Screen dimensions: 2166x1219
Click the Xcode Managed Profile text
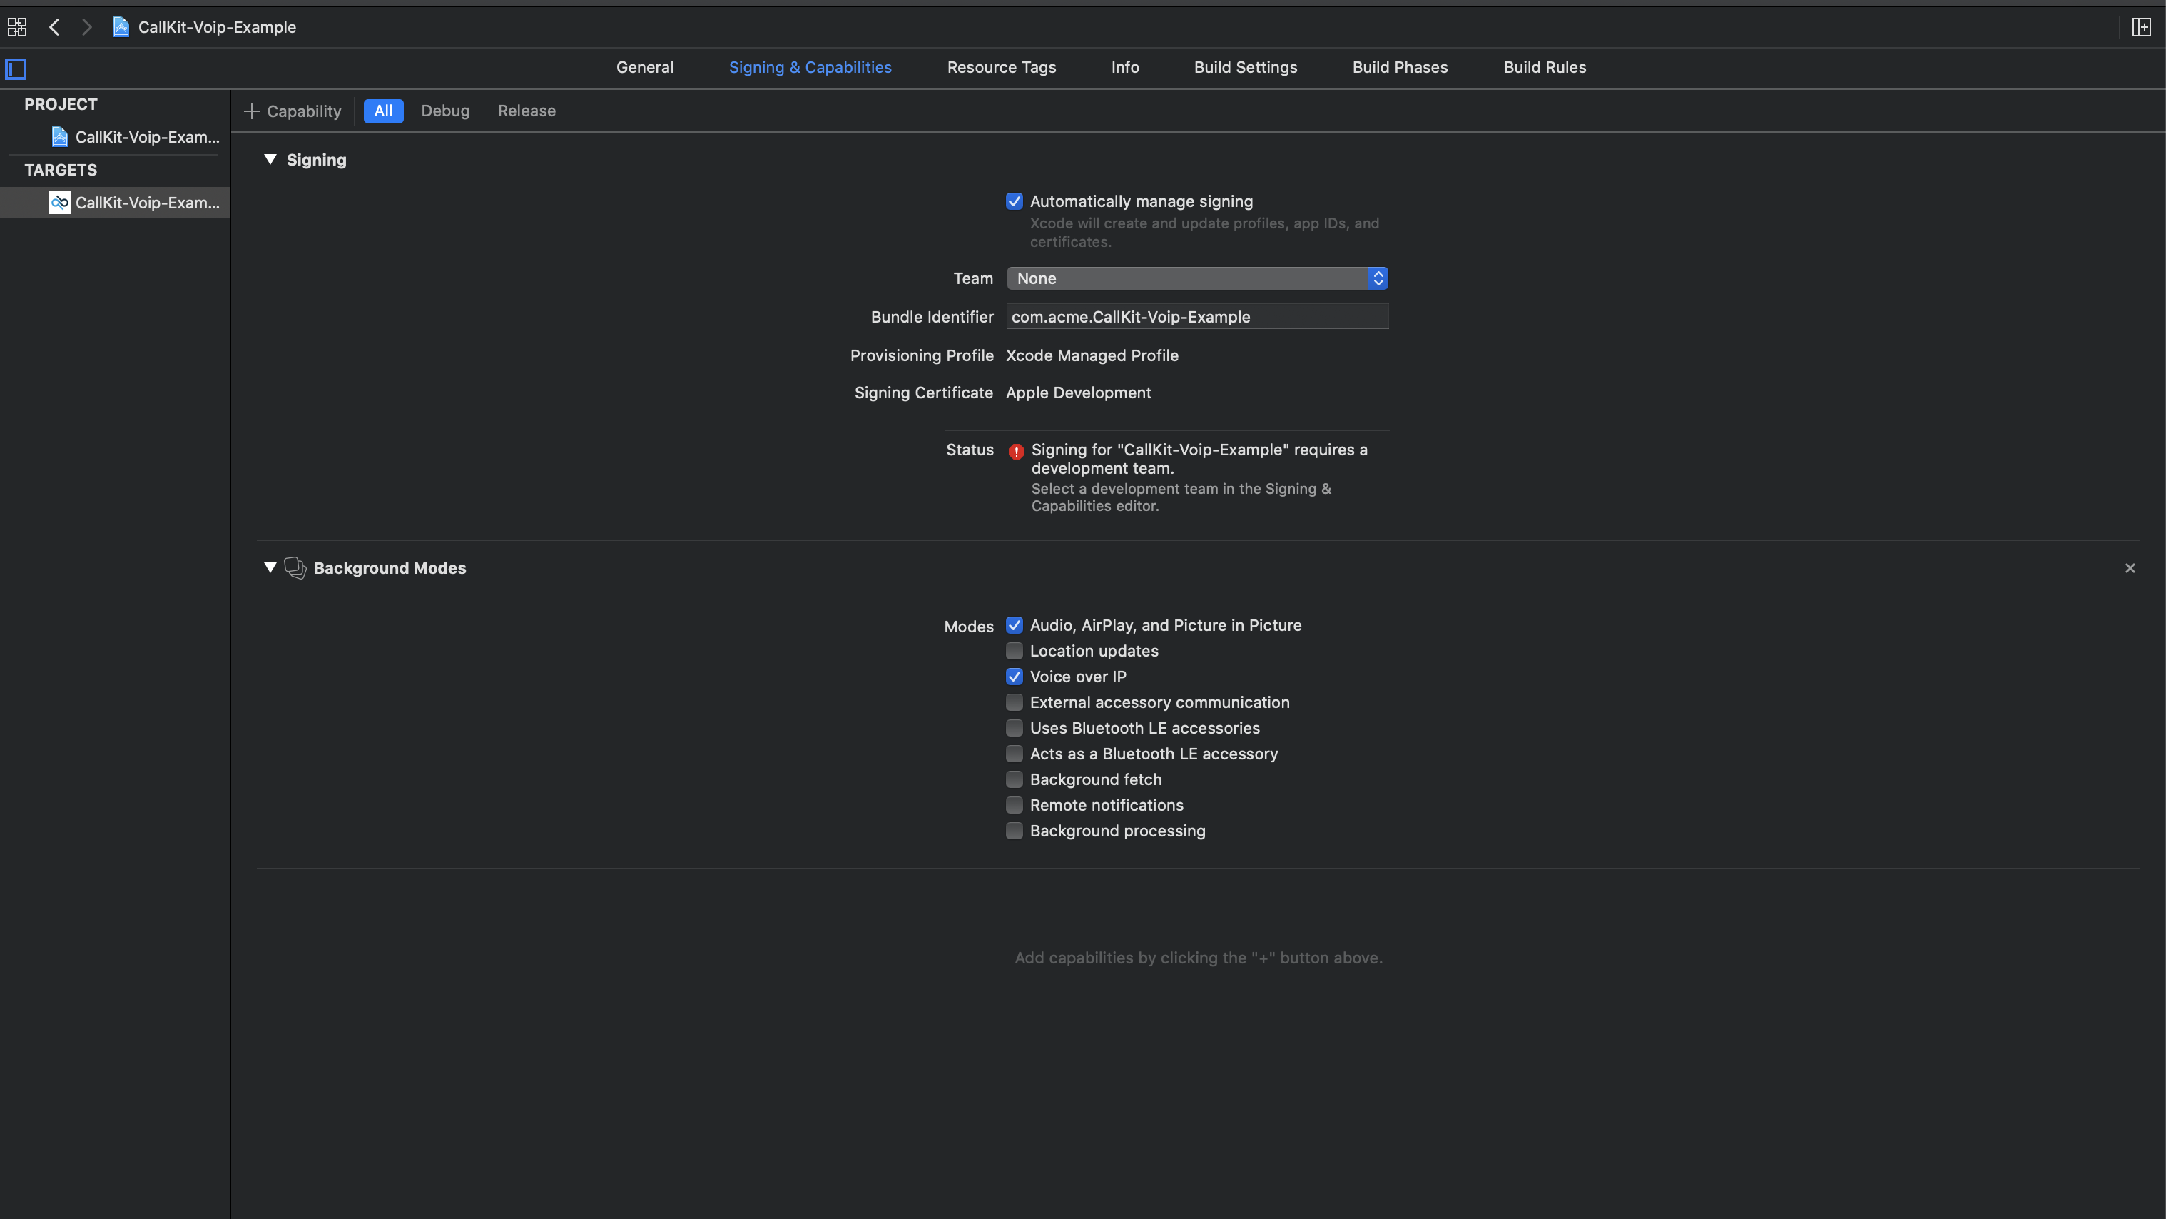[1092, 356]
